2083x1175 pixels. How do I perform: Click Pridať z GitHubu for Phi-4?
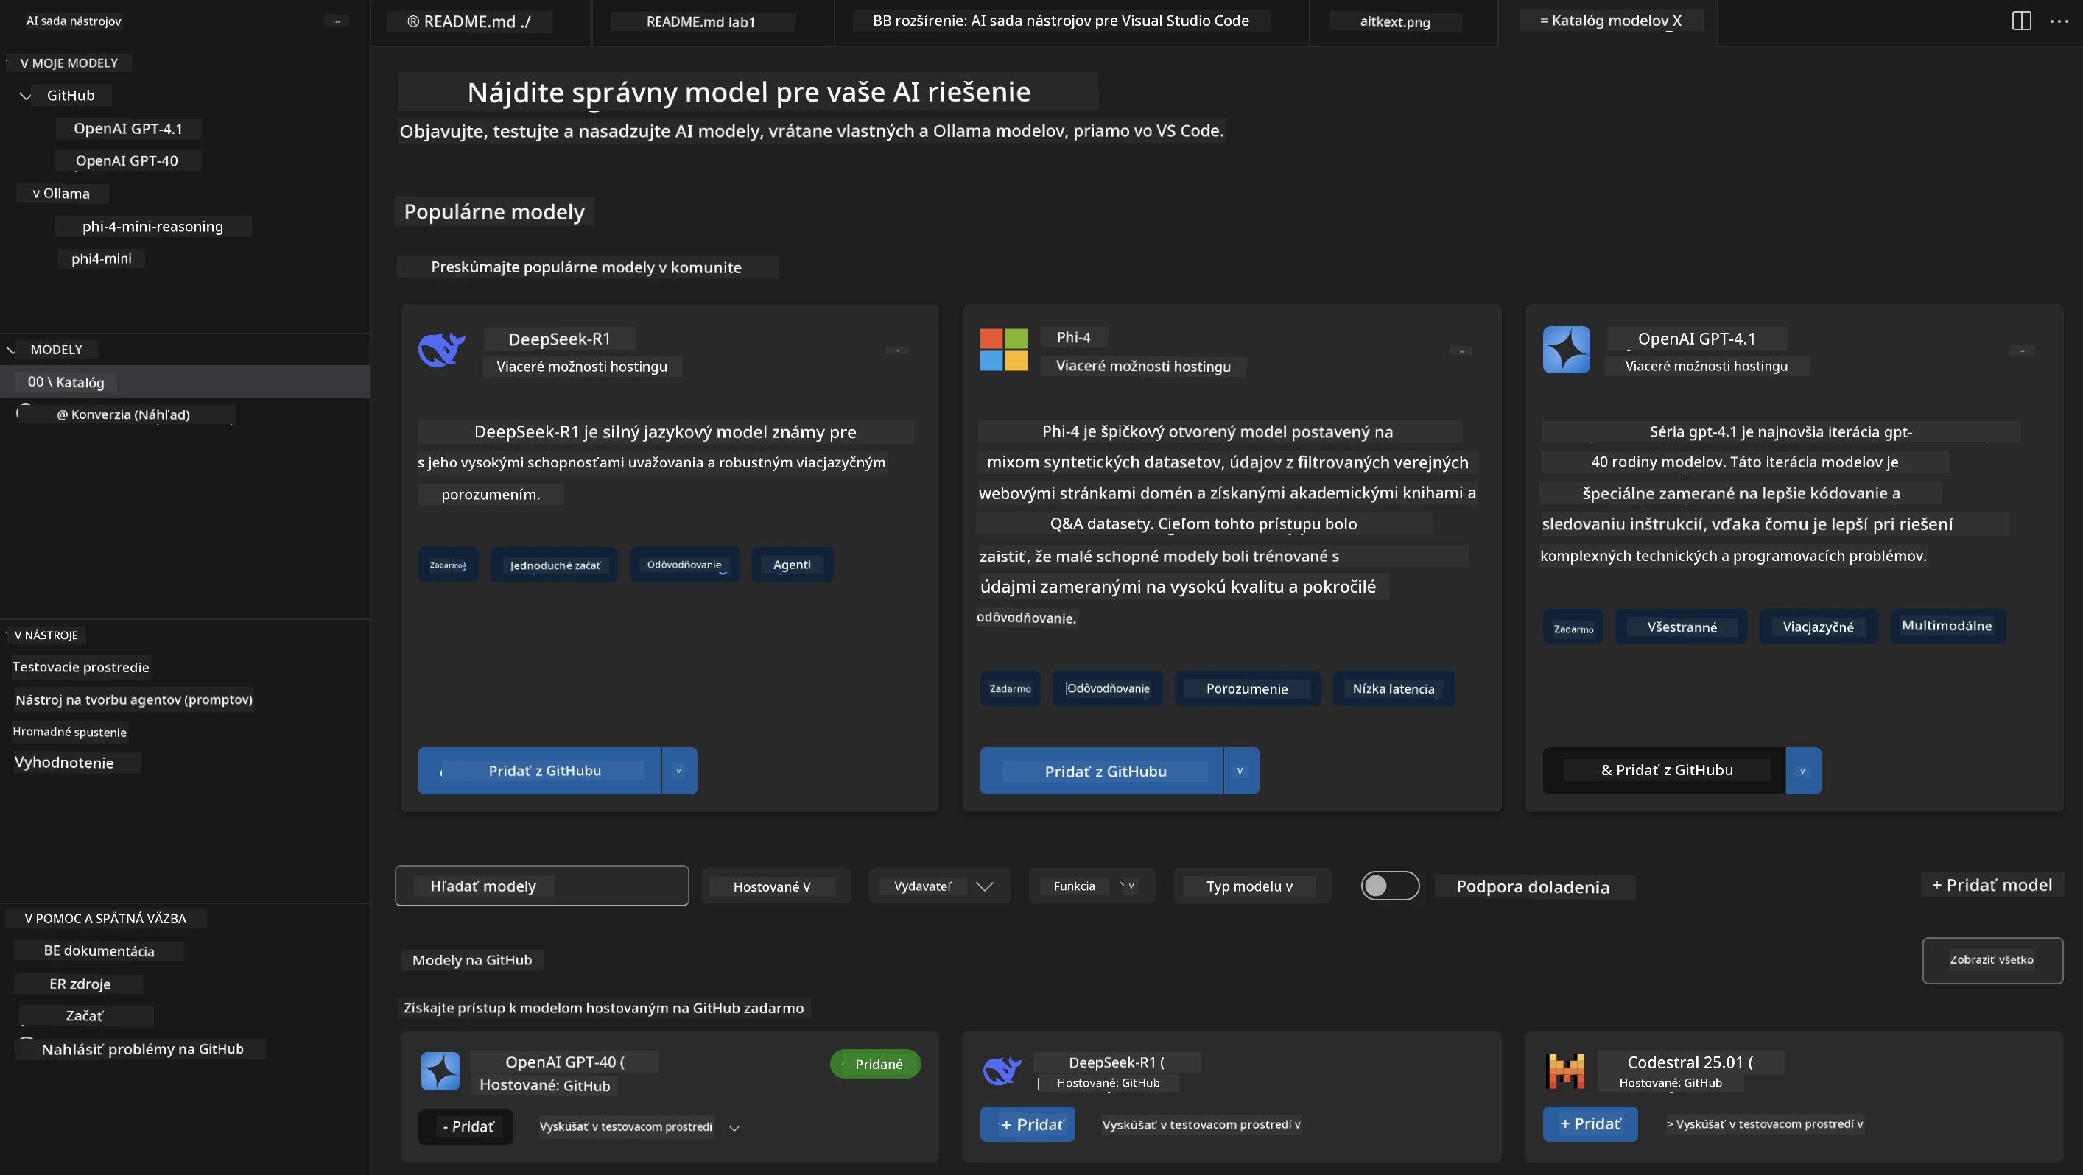pos(1101,771)
